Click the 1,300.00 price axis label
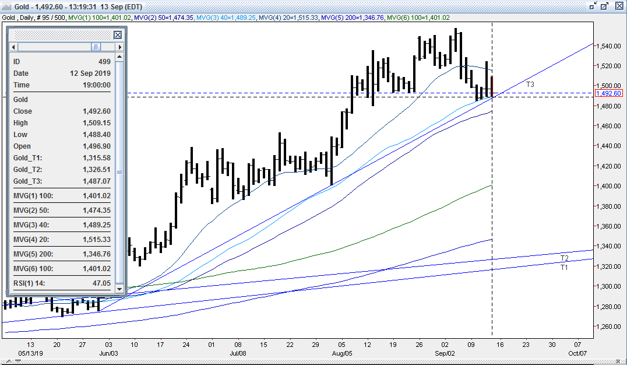Image resolution: width=627 pixels, height=365 pixels. pos(608,286)
